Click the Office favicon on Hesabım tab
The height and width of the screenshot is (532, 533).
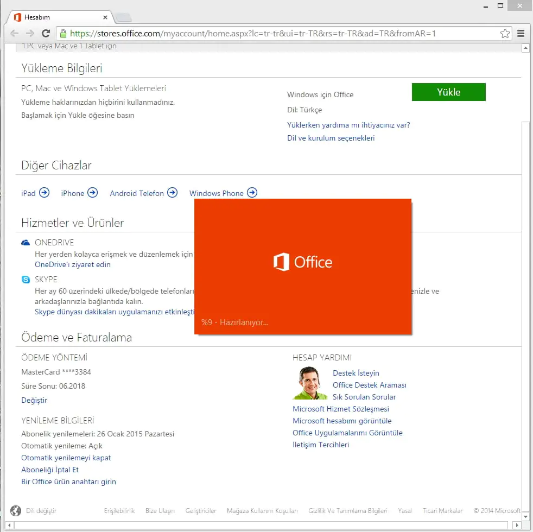[18, 17]
